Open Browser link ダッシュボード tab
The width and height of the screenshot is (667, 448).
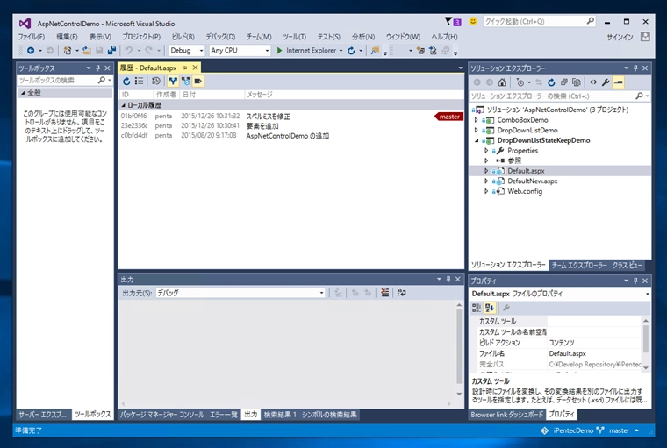click(x=507, y=415)
